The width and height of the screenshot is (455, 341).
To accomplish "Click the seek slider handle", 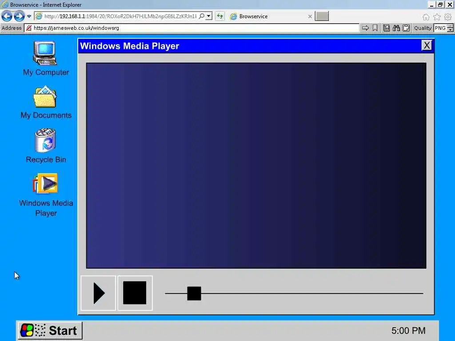I will [x=194, y=293].
